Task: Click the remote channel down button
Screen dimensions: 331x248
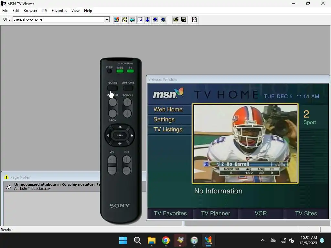Action: [127, 170]
